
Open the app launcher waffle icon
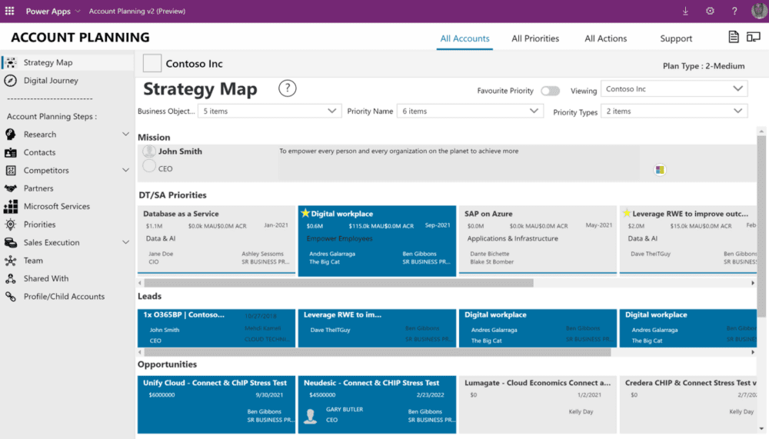(x=9, y=11)
